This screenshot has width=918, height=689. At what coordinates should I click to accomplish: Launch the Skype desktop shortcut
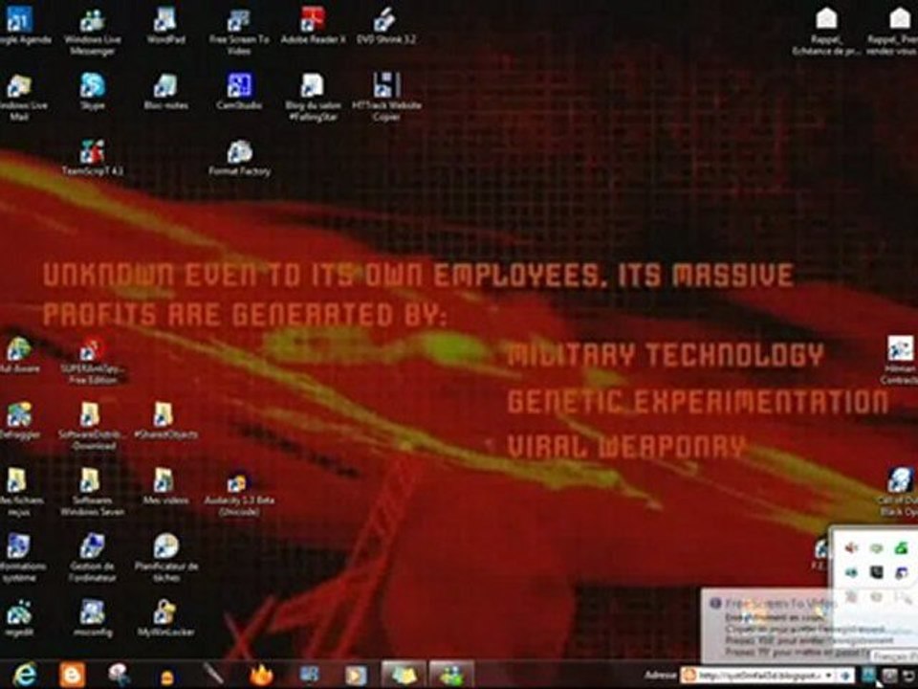click(x=93, y=92)
